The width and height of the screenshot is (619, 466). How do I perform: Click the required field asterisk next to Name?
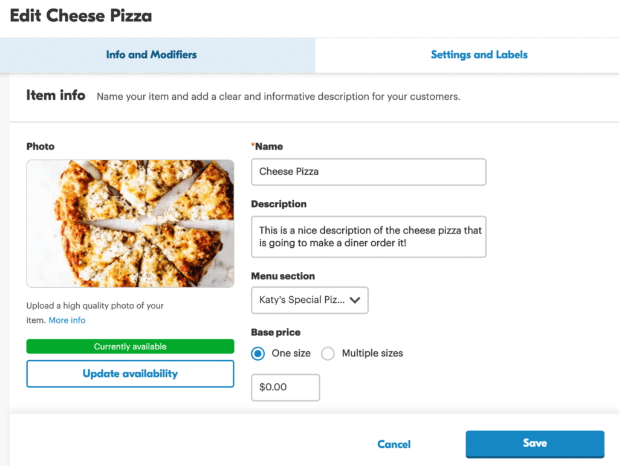tap(254, 146)
